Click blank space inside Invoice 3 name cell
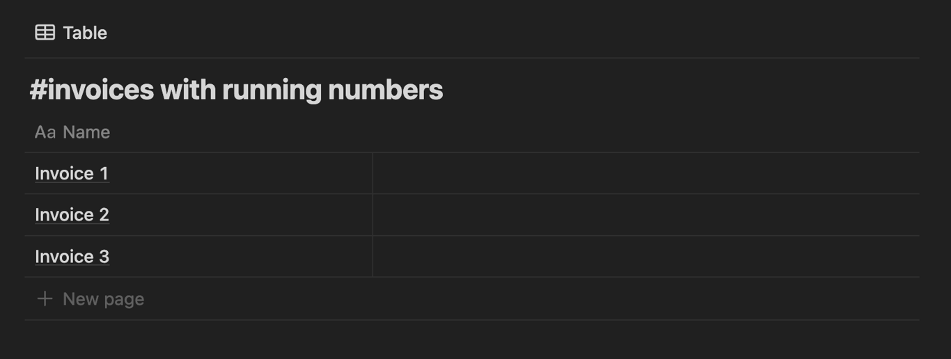Viewport: 951px width, 359px height. point(240,257)
